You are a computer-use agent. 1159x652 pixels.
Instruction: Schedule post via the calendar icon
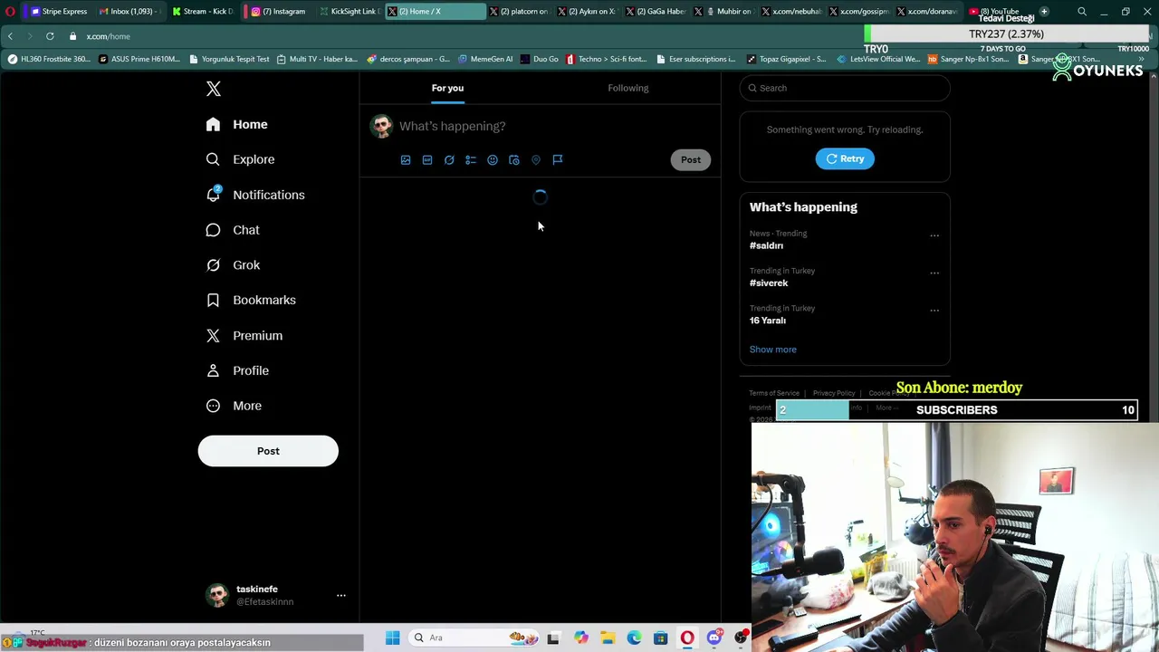(x=514, y=160)
